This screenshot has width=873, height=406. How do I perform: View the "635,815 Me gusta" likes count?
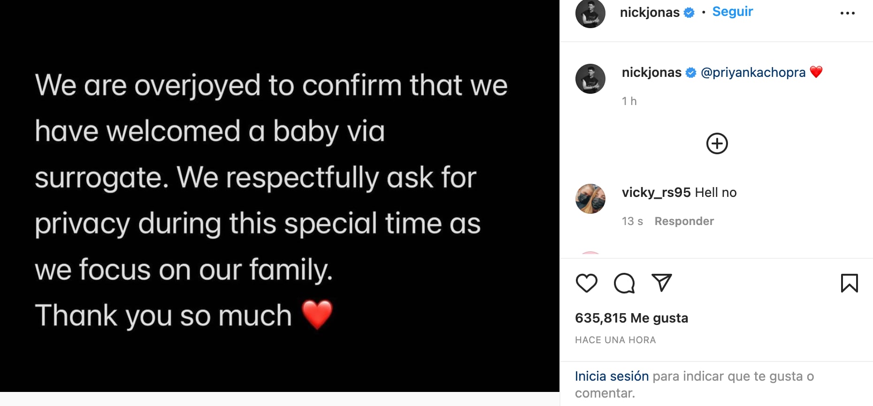pyautogui.click(x=632, y=318)
